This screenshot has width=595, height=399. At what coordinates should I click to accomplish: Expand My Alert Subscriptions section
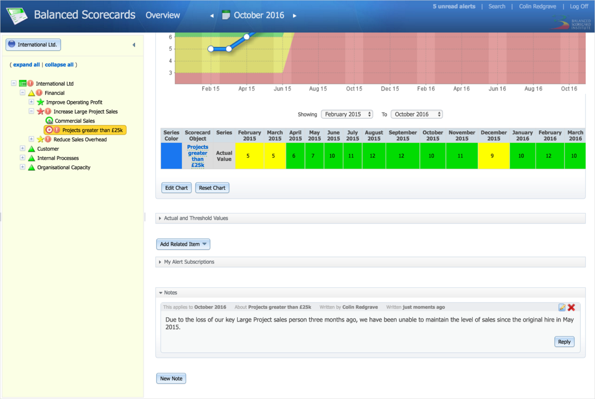pos(370,262)
